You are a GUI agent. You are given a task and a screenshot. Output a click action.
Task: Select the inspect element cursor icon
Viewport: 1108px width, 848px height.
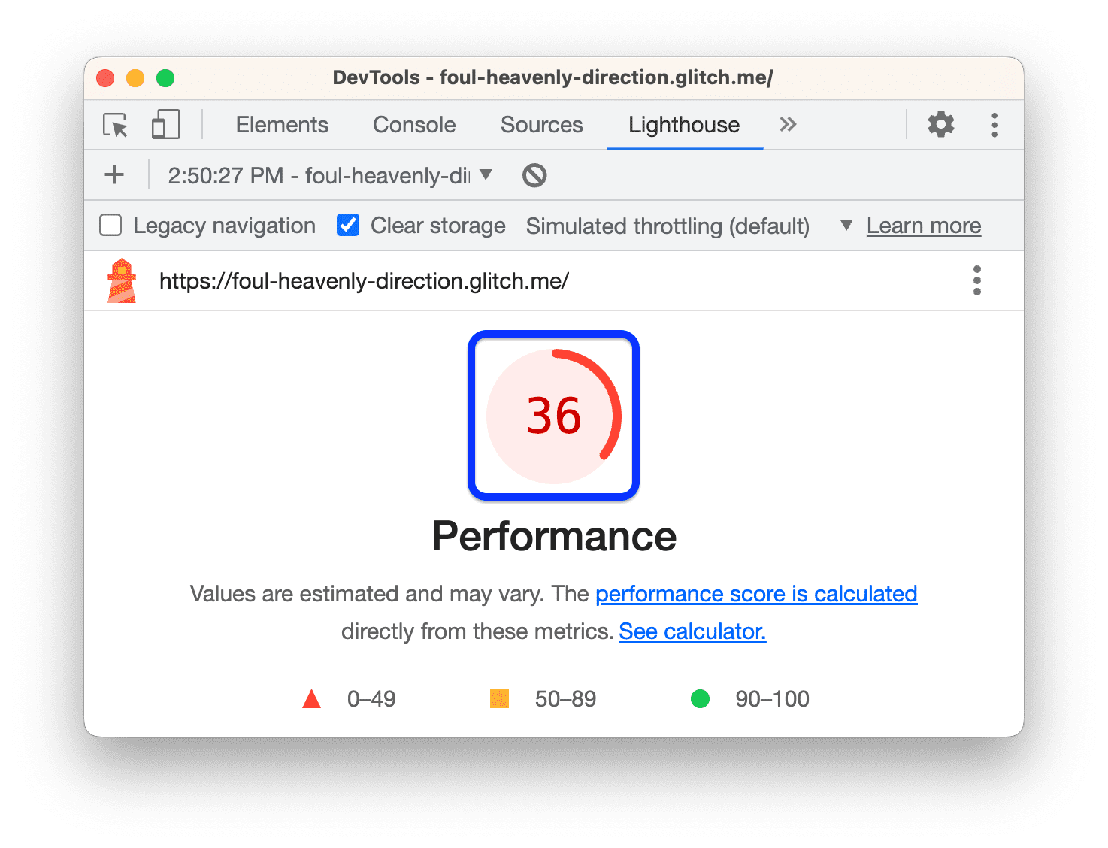click(116, 125)
